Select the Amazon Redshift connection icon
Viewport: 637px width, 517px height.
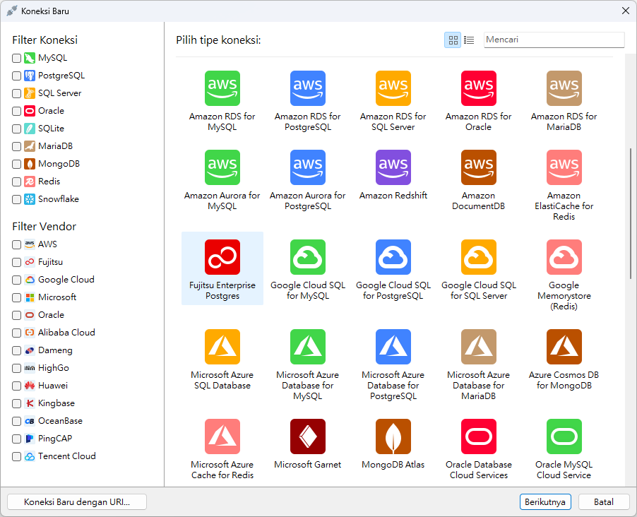click(x=393, y=167)
